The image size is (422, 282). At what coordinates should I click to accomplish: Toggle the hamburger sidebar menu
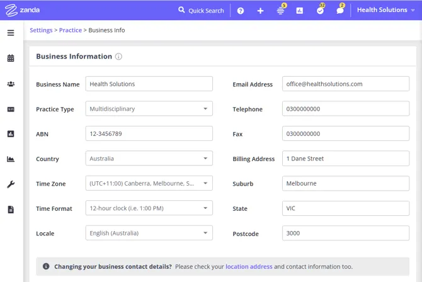point(11,33)
